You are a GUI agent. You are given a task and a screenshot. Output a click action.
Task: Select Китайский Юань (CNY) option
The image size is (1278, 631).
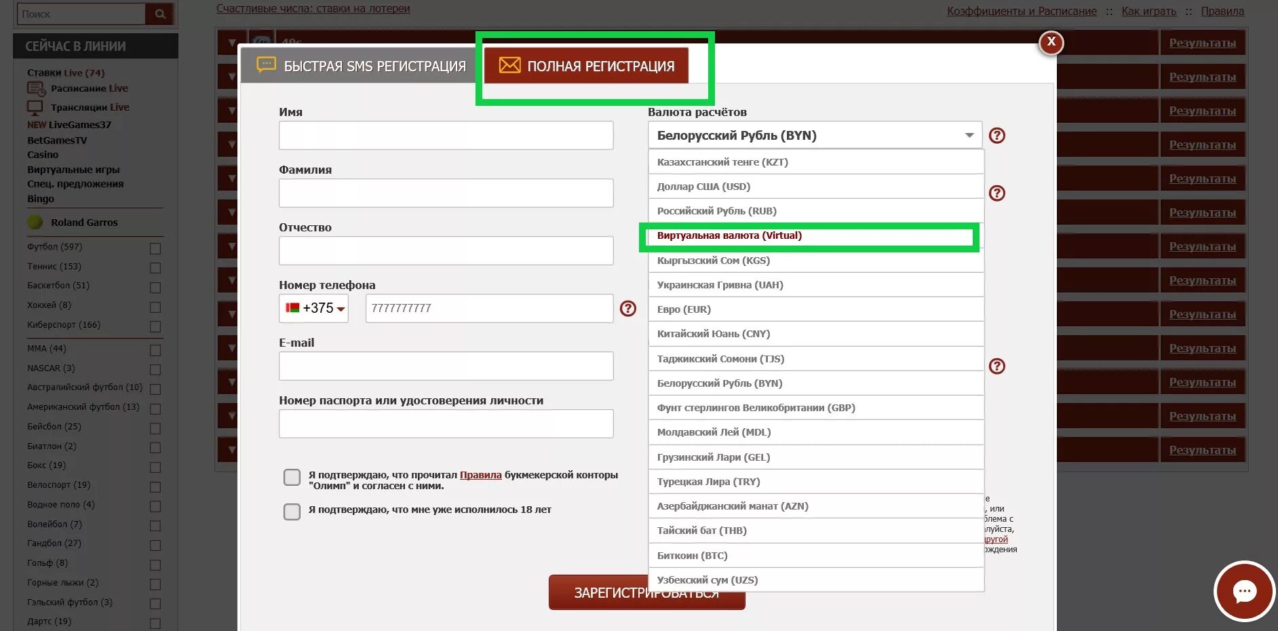click(x=816, y=334)
